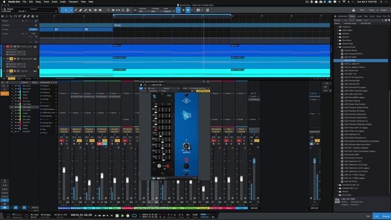Image resolution: width=391 pixels, height=220 pixels.
Task: Click the Browse view button
Action: [x=386, y=216]
